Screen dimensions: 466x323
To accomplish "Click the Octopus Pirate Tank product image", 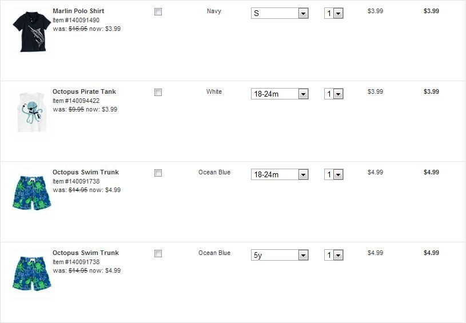I will click(x=29, y=111).
